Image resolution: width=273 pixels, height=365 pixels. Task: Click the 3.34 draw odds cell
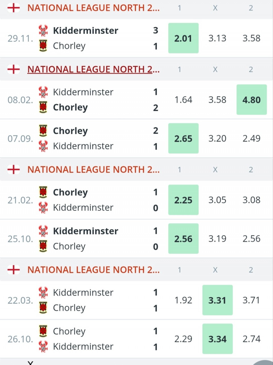(x=218, y=339)
